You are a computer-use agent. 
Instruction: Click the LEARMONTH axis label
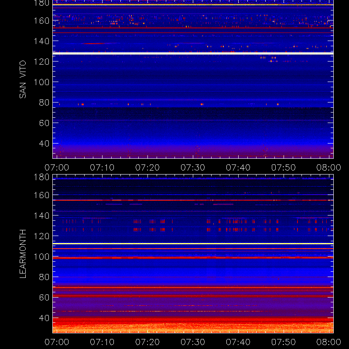tap(23, 254)
